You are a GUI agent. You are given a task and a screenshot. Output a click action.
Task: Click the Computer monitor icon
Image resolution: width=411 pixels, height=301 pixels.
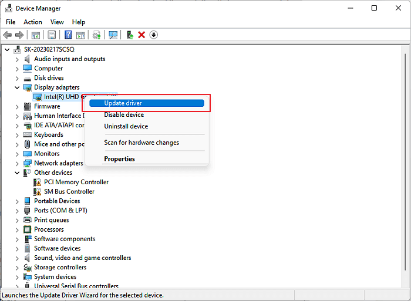[27, 69]
